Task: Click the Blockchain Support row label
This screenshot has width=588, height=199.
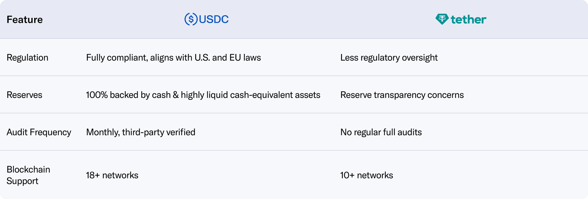Action: 28,175
